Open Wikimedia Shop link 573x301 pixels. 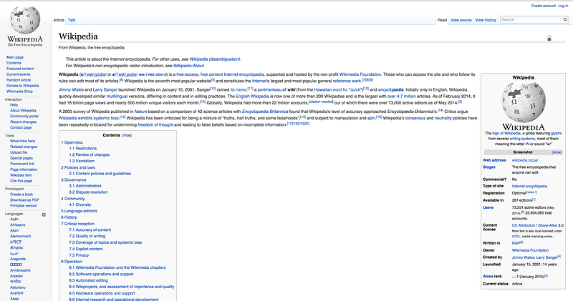click(x=20, y=92)
